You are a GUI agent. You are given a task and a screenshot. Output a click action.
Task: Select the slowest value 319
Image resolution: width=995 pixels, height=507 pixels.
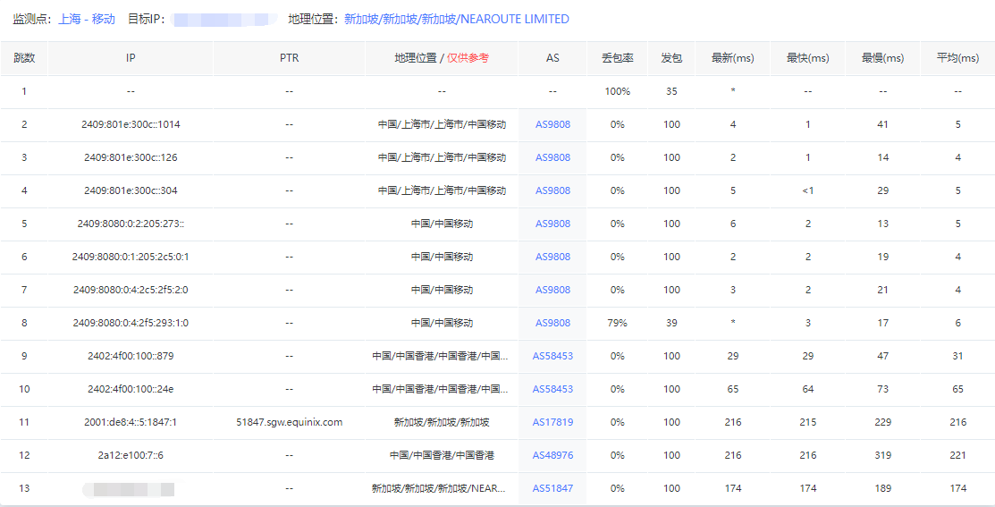[x=882, y=455]
